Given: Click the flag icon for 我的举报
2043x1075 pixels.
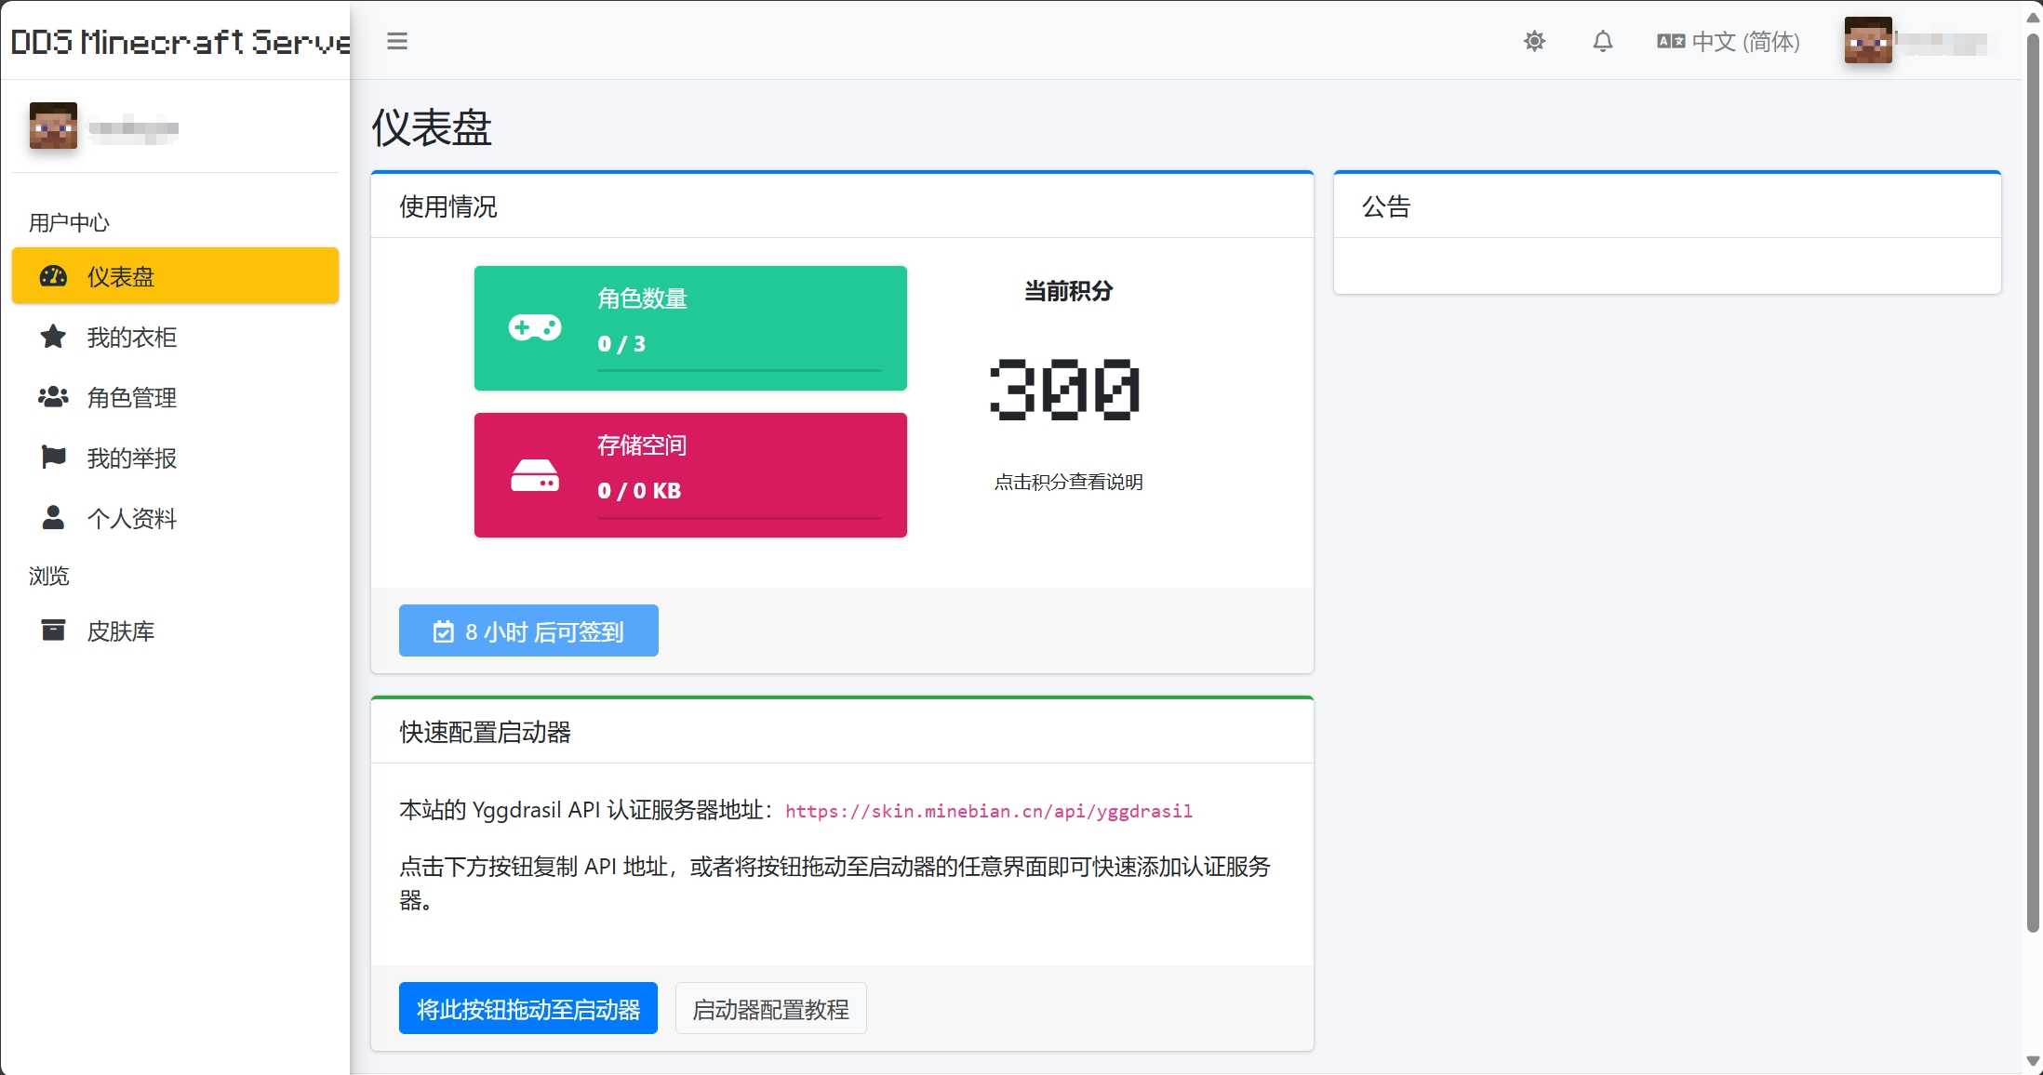Looking at the screenshot, I should point(52,457).
